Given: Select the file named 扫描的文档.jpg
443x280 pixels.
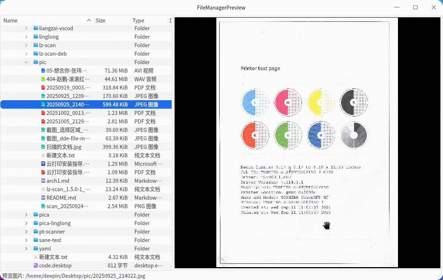Looking at the screenshot, I should click(64, 147).
